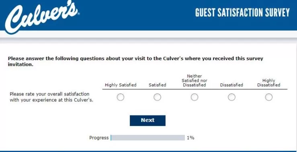Click the 1% progress percentage
Screen dimensions: 297x152
190,138
